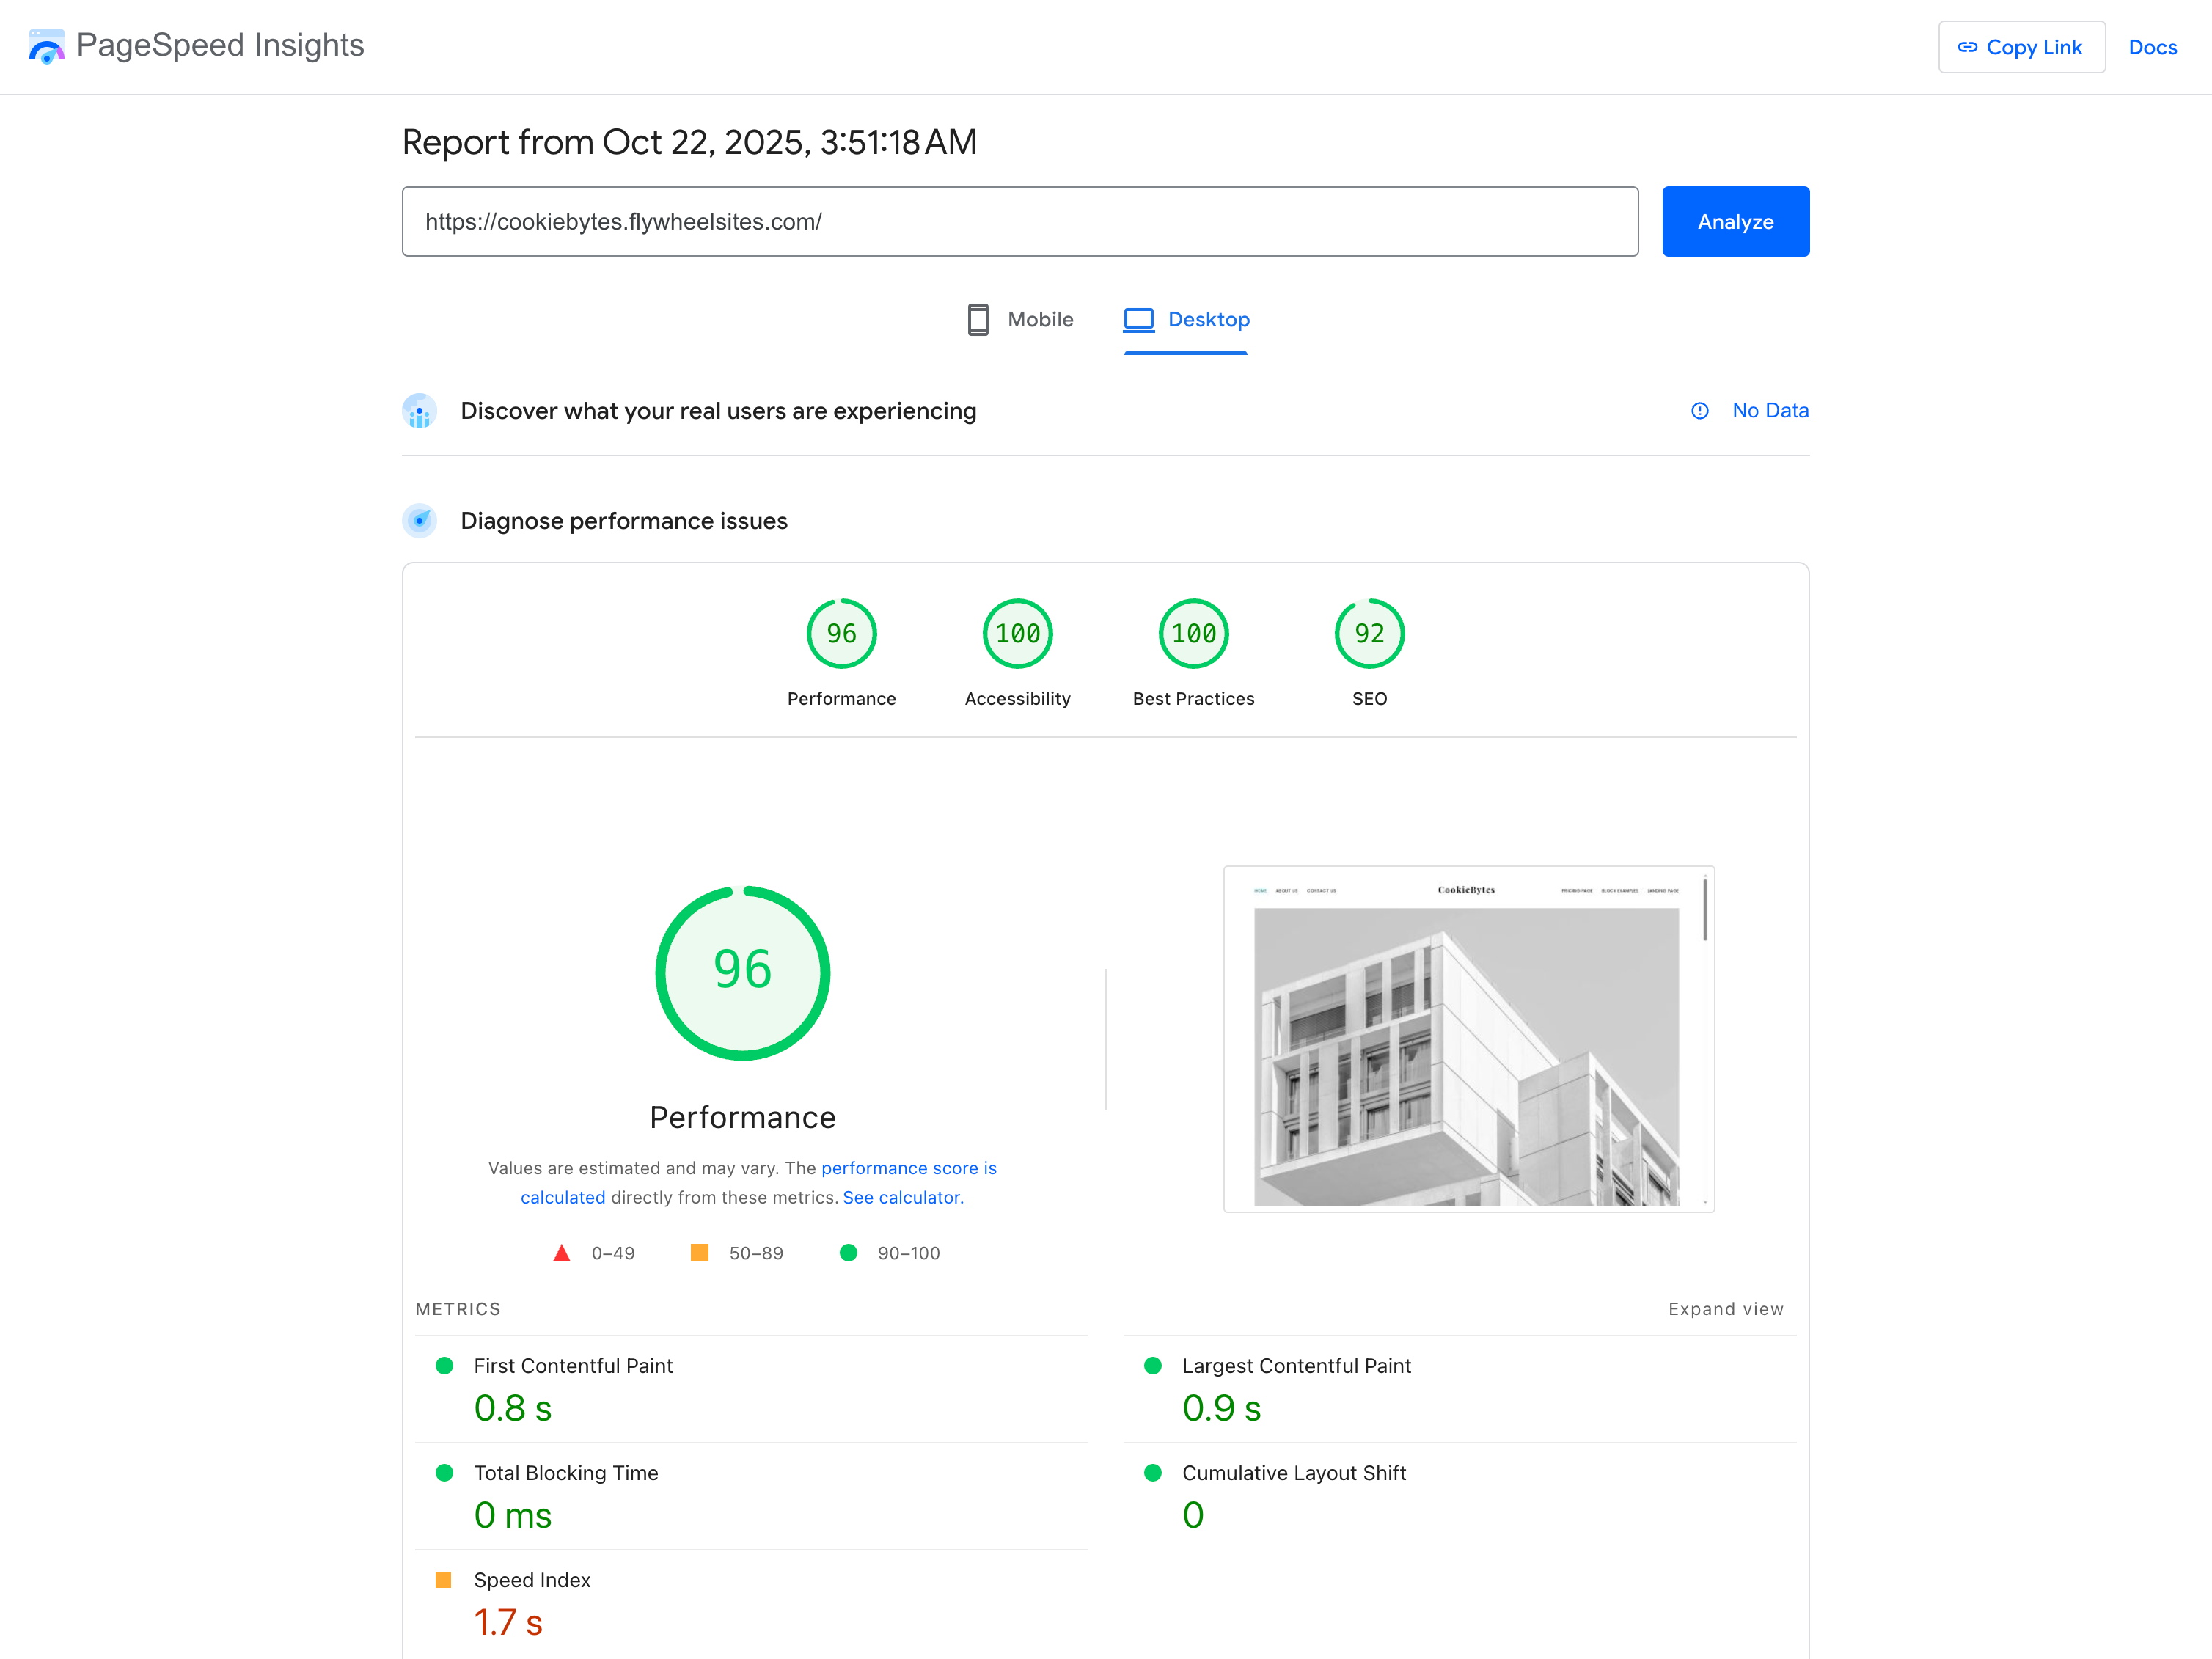Image resolution: width=2212 pixels, height=1659 pixels.
Task: Select the SEO score circle
Action: (x=1369, y=633)
